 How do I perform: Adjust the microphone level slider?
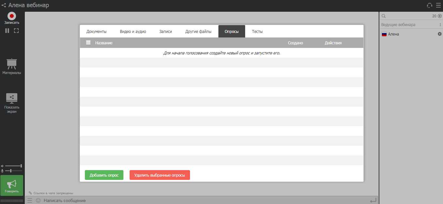(14, 171)
